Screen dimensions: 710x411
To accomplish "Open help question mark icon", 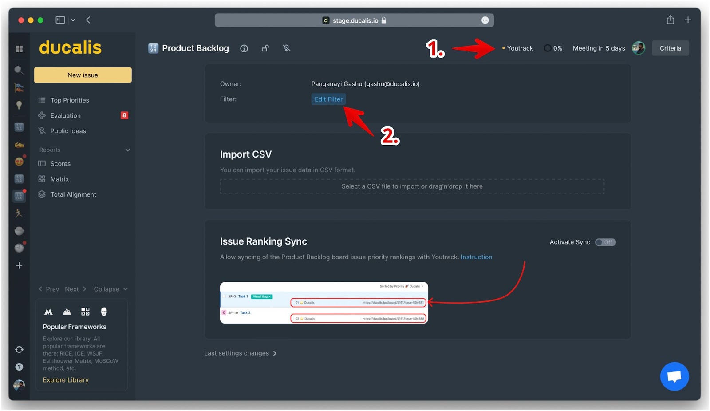I will pyautogui.click(x=19, y=367).
